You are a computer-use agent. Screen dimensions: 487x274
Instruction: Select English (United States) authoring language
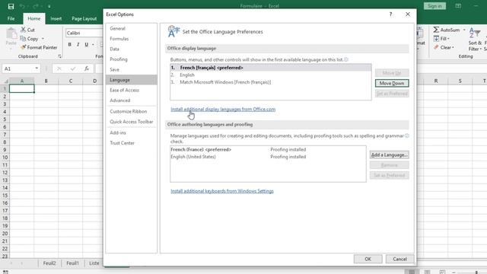268,157
